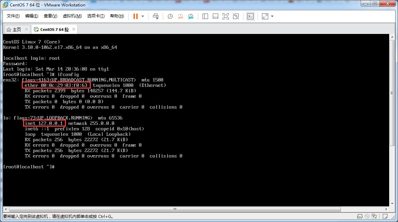Click the message notes icon in status bar
The image size is (398, 222).
click(x=385, y=216)
